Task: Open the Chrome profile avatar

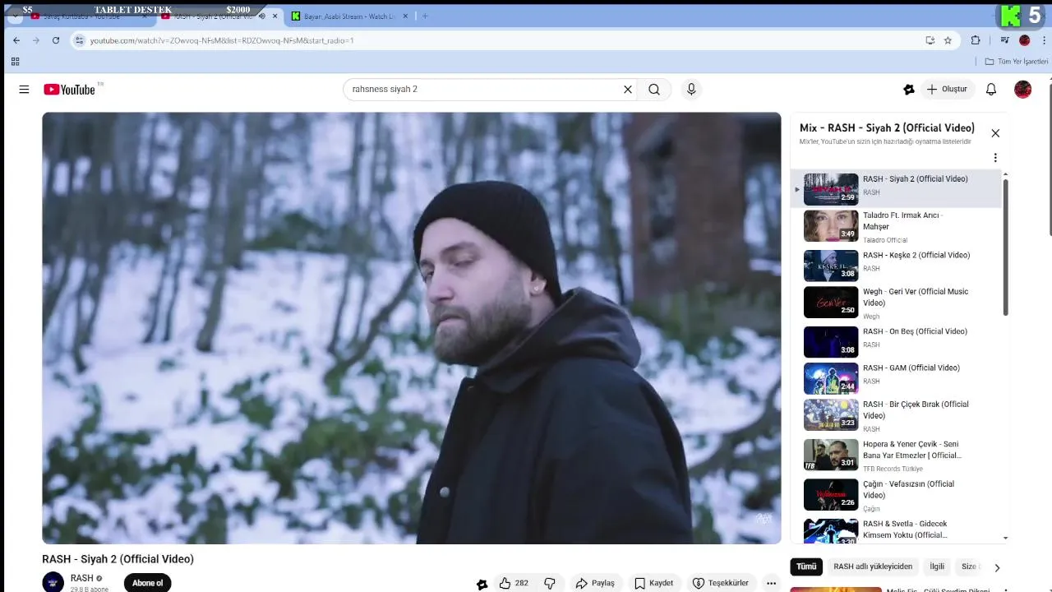Action: pos(1024,40)
